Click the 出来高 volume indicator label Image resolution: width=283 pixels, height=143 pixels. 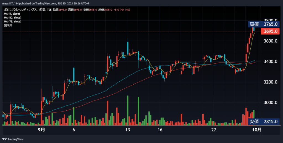pos(8,26)
